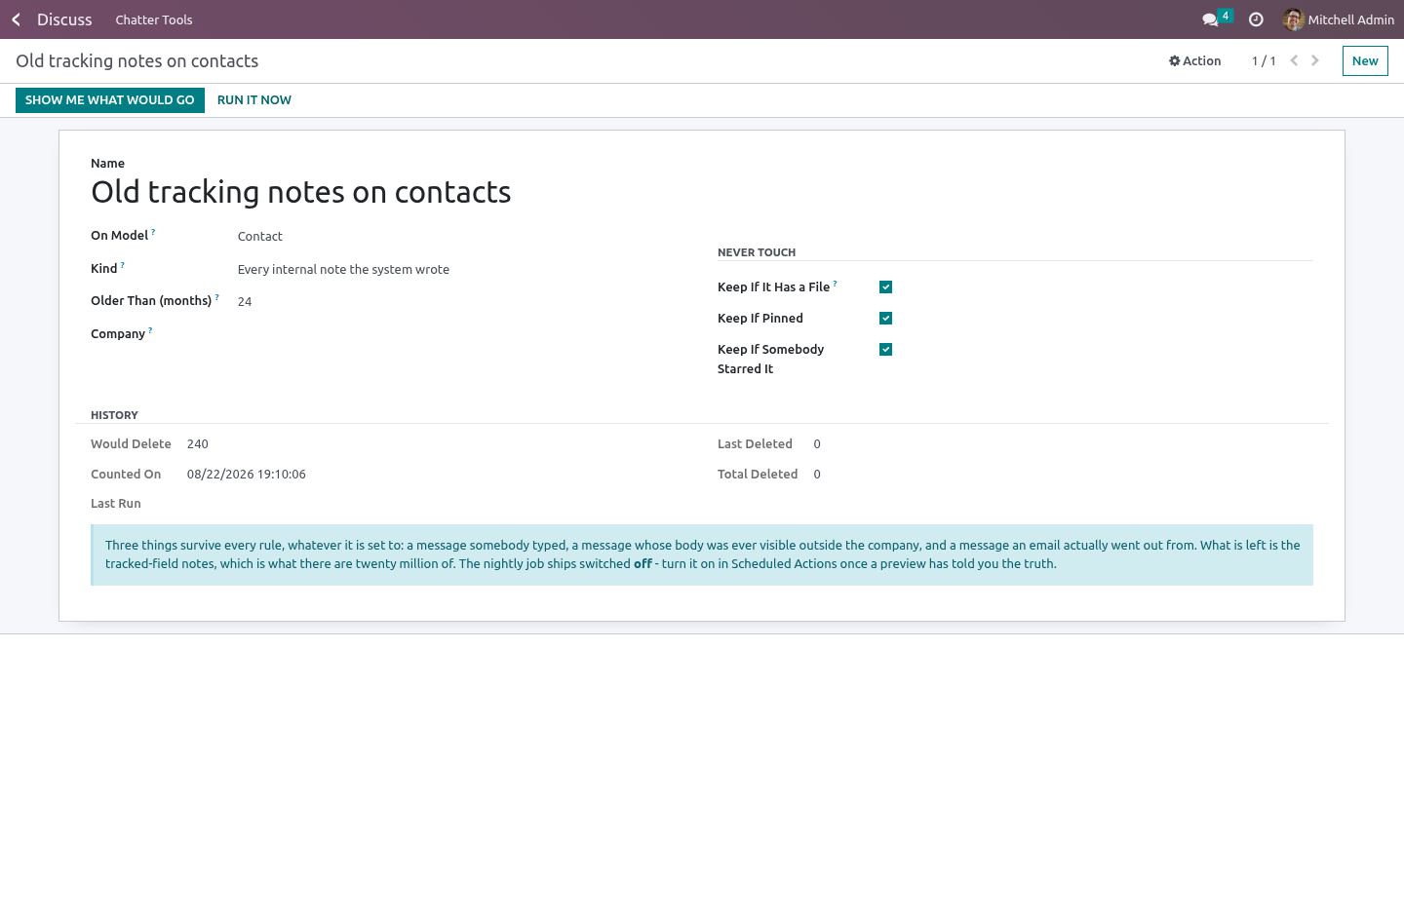Toggle Keep If Somebody Starred It checkbox
This screenshot has height=916, width=1404.
pyautogui.click(x=885, y=349)
